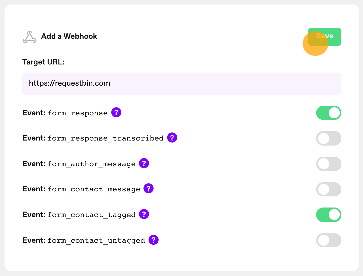Show help for form_contact_tagged event
Viewport: 363px width, 276px height.
[x=144, y=214]
